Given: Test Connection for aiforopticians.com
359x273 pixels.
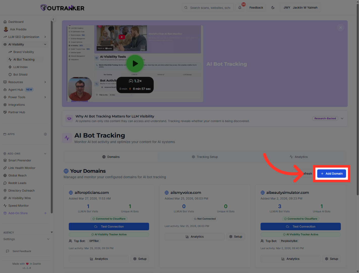Looking at the screenshot, I should (x=109, y=226).
